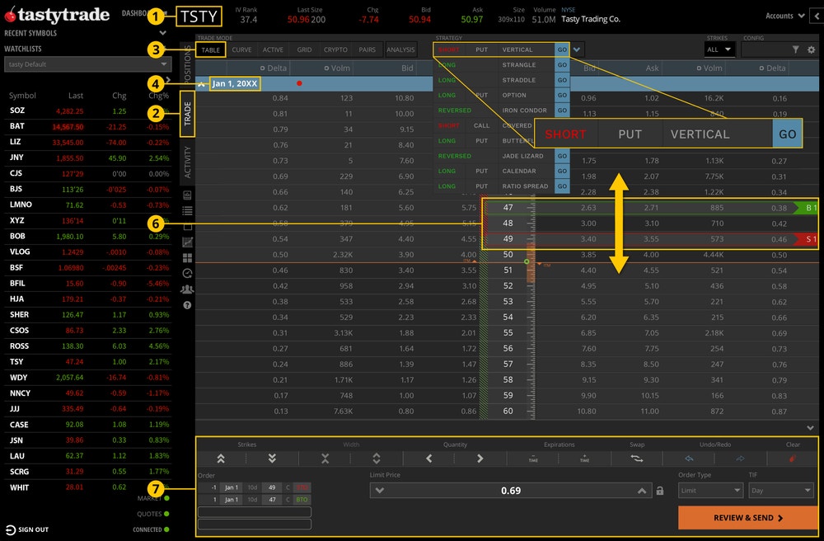824x541 pixels.
Task: Click the Redo arrow icon
Action: [740, 459]
